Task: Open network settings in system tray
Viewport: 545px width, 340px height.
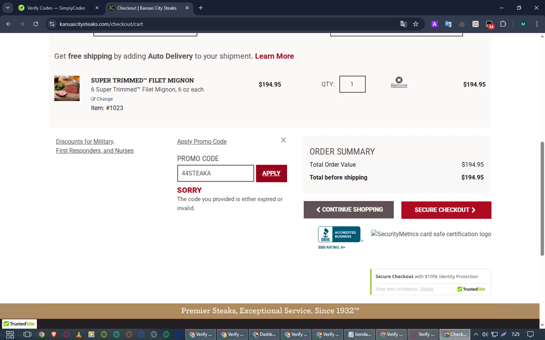Action: [x=494, y=334]
